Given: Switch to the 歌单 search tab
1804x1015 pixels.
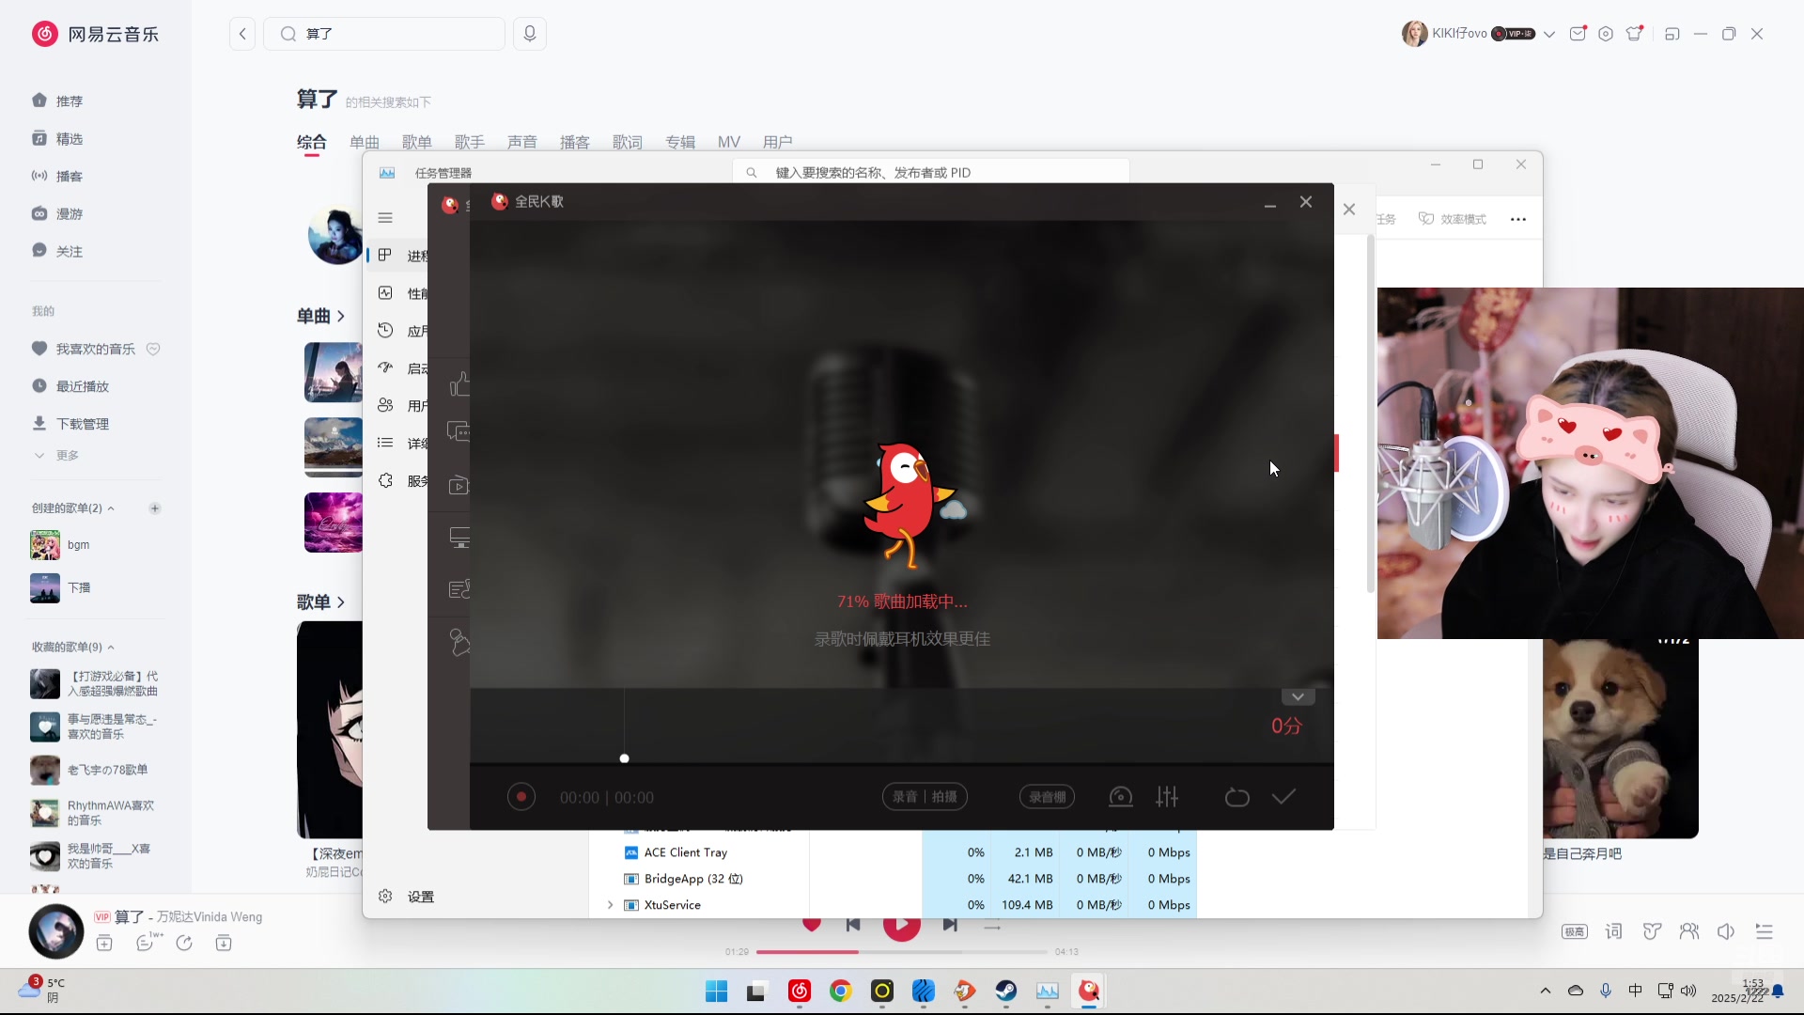Looking at the screenshot, I should point(417,142).
